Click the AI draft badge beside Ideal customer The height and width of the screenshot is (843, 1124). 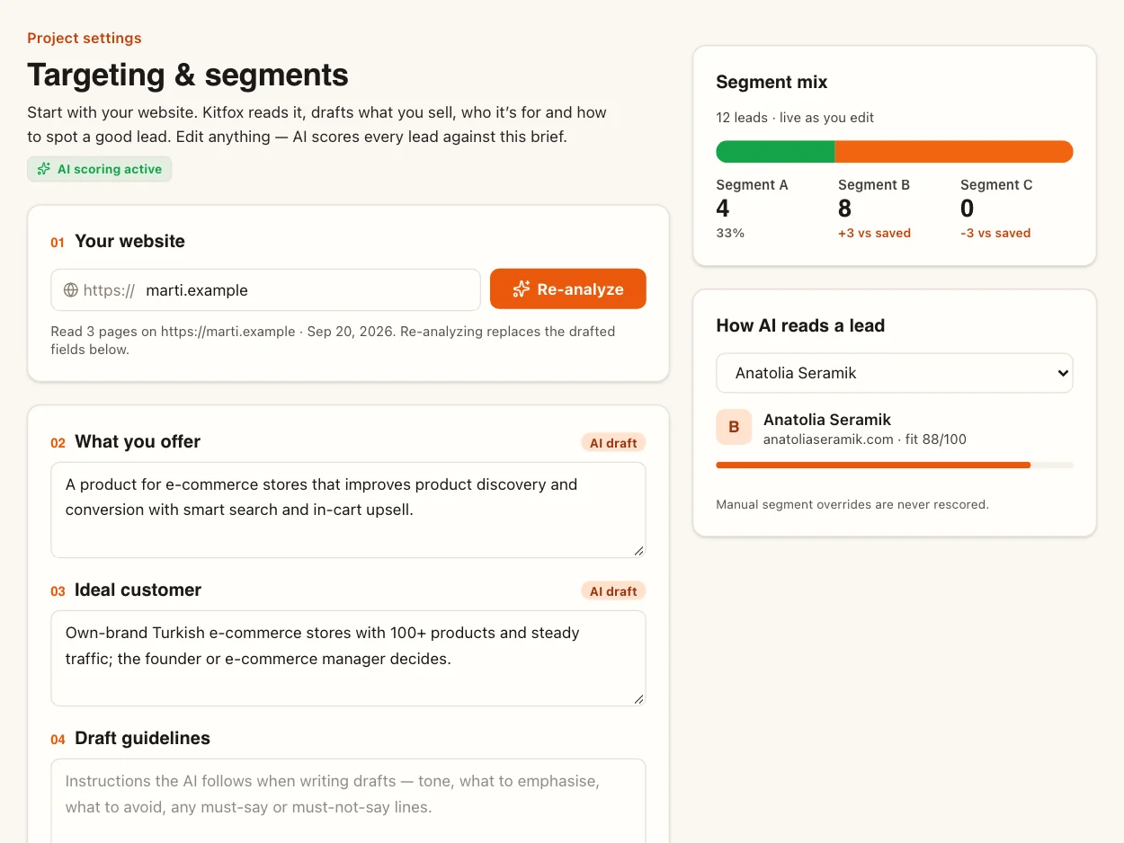point(613,591)
